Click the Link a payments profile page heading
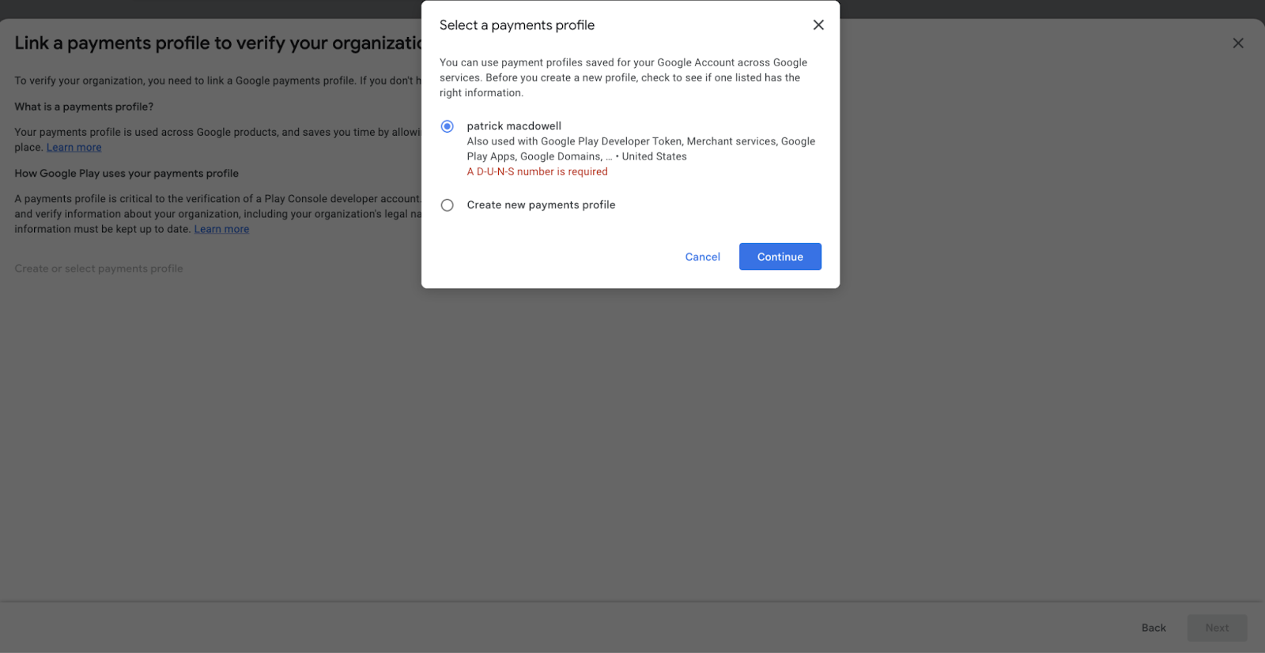 (218, 43)
